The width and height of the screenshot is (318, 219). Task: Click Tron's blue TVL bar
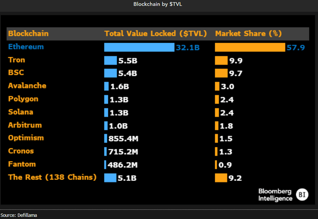[111, 60]
